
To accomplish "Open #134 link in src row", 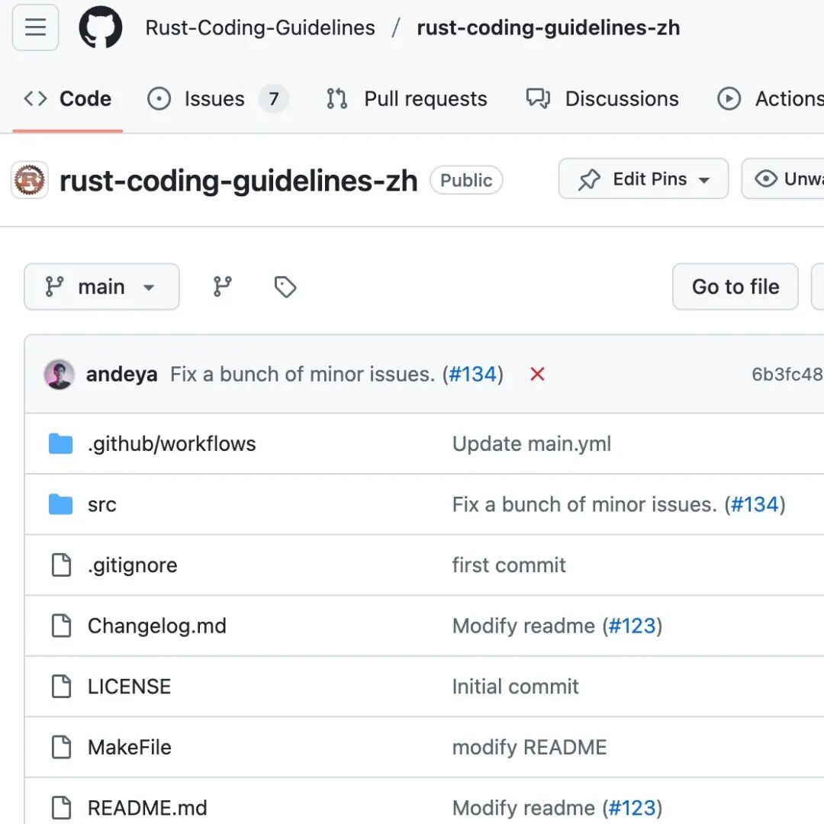I will click(x=755, y=504).
